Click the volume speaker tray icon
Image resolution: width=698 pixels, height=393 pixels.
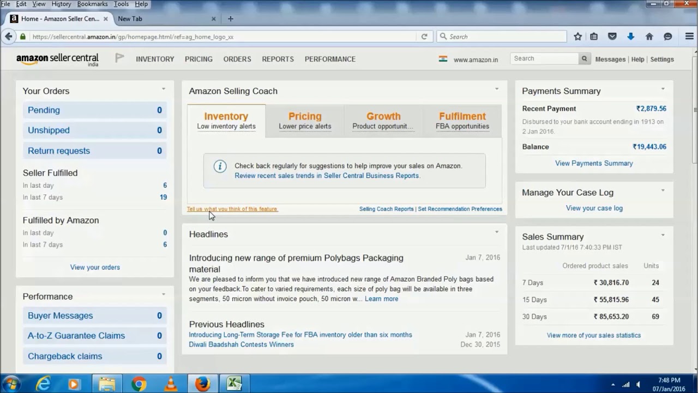(x=638, y=385)
